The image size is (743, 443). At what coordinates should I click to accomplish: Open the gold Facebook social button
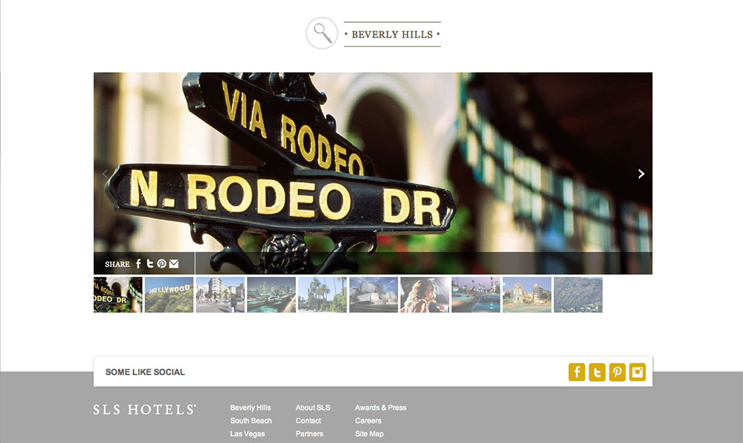[x=576, y=372]
